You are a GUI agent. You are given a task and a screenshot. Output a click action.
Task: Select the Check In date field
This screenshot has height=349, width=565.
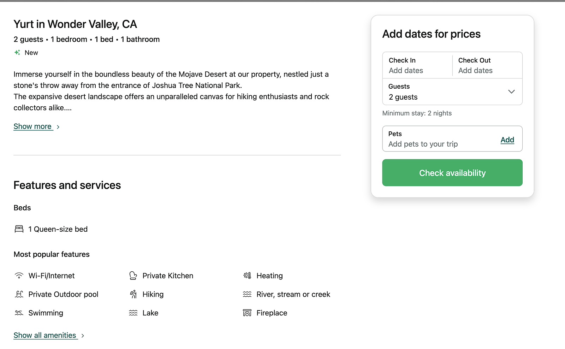tap(417, 65)
